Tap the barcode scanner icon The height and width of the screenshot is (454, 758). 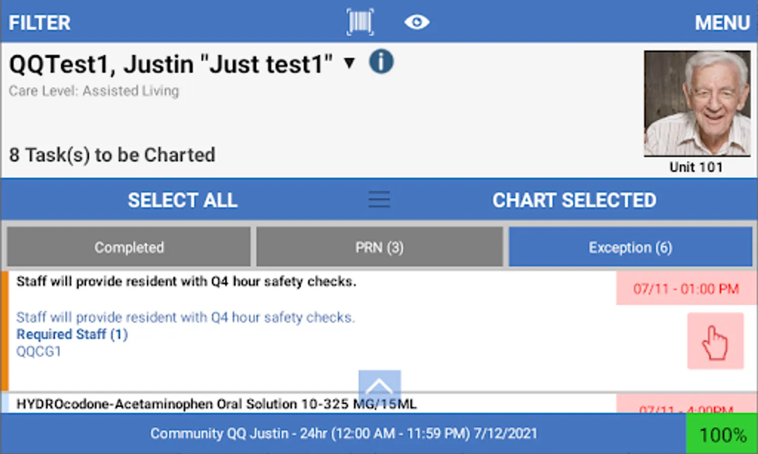click(359, 21)
